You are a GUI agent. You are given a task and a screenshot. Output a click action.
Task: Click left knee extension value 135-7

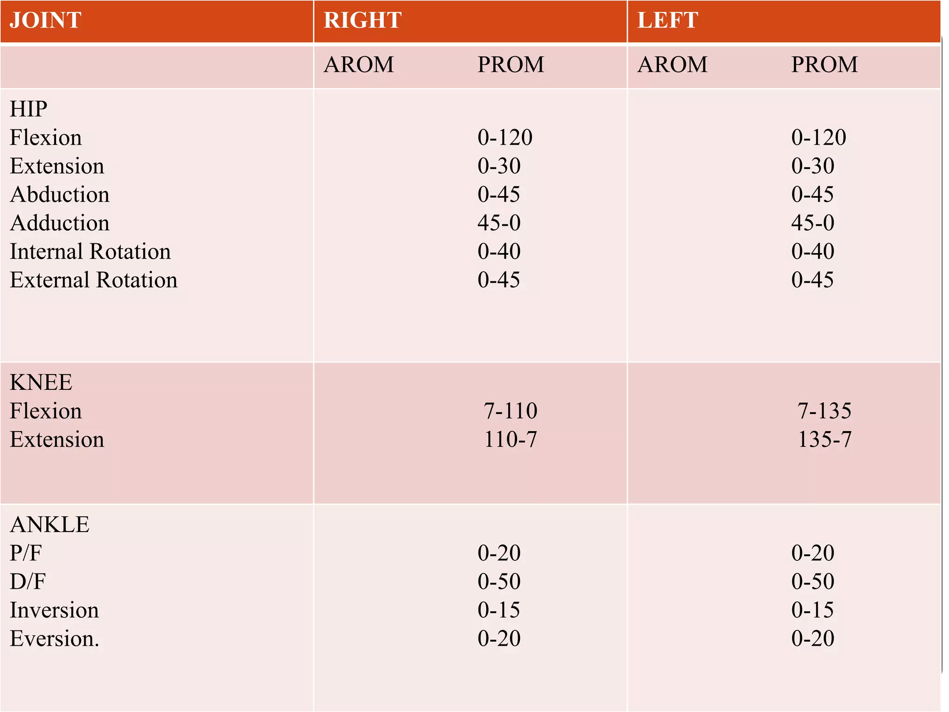(824, 439)
